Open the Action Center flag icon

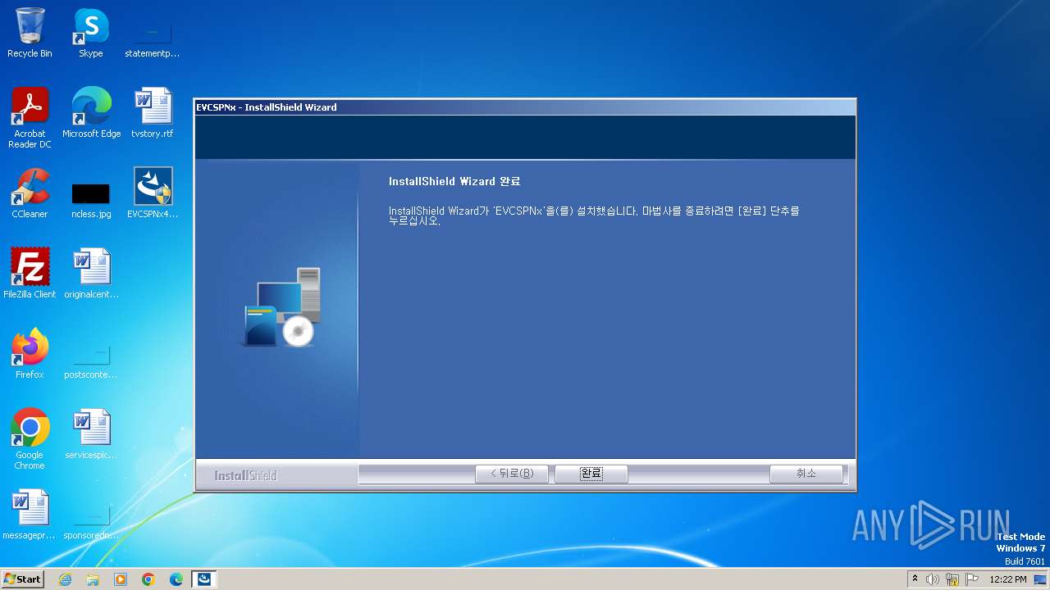[x=972, y=579]
